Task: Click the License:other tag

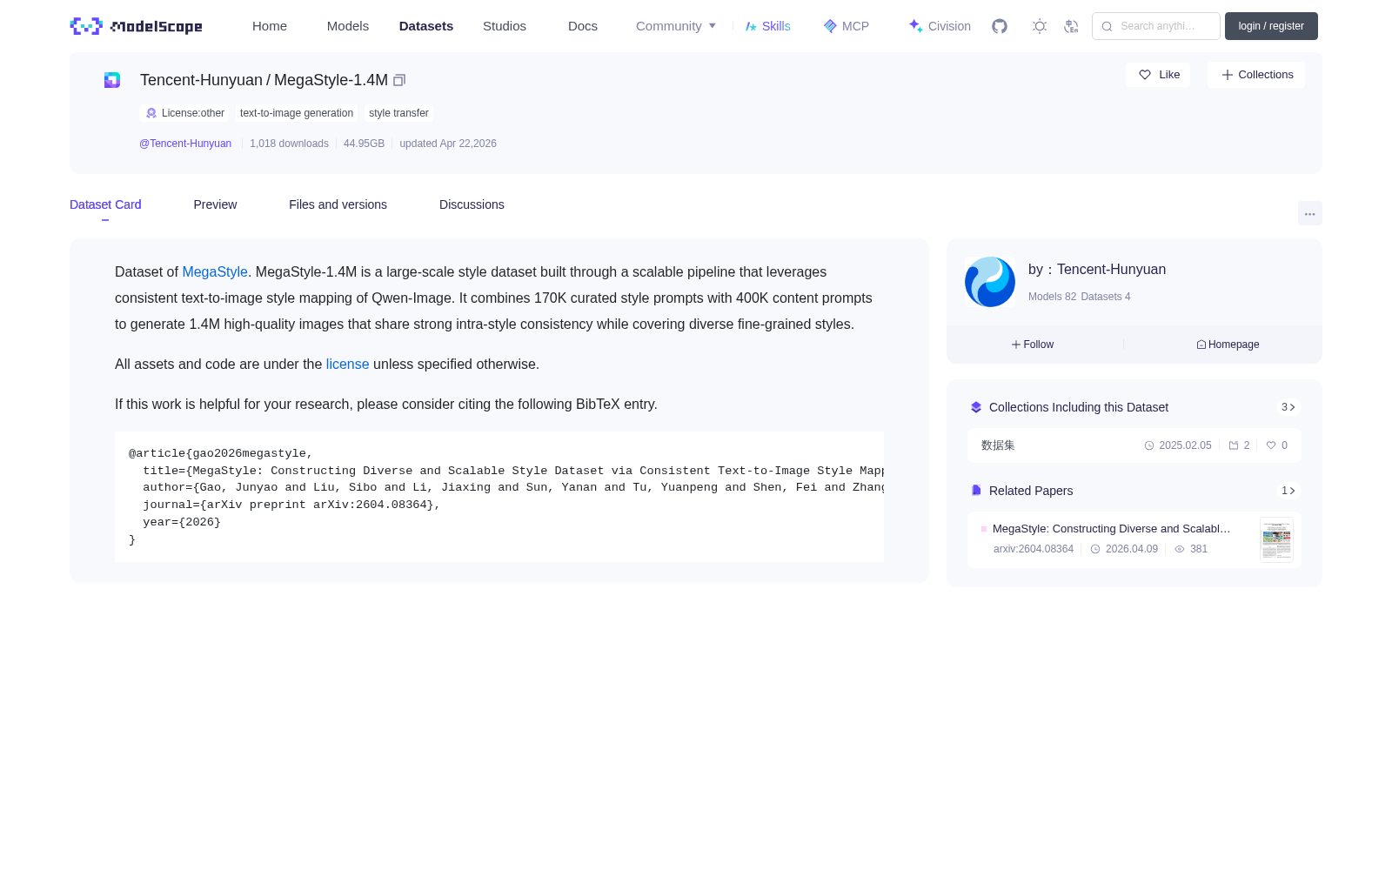Action: pyautogui.click(x=184, y=113)
